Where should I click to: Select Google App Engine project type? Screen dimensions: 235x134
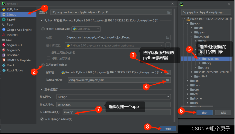click(18, 30)
